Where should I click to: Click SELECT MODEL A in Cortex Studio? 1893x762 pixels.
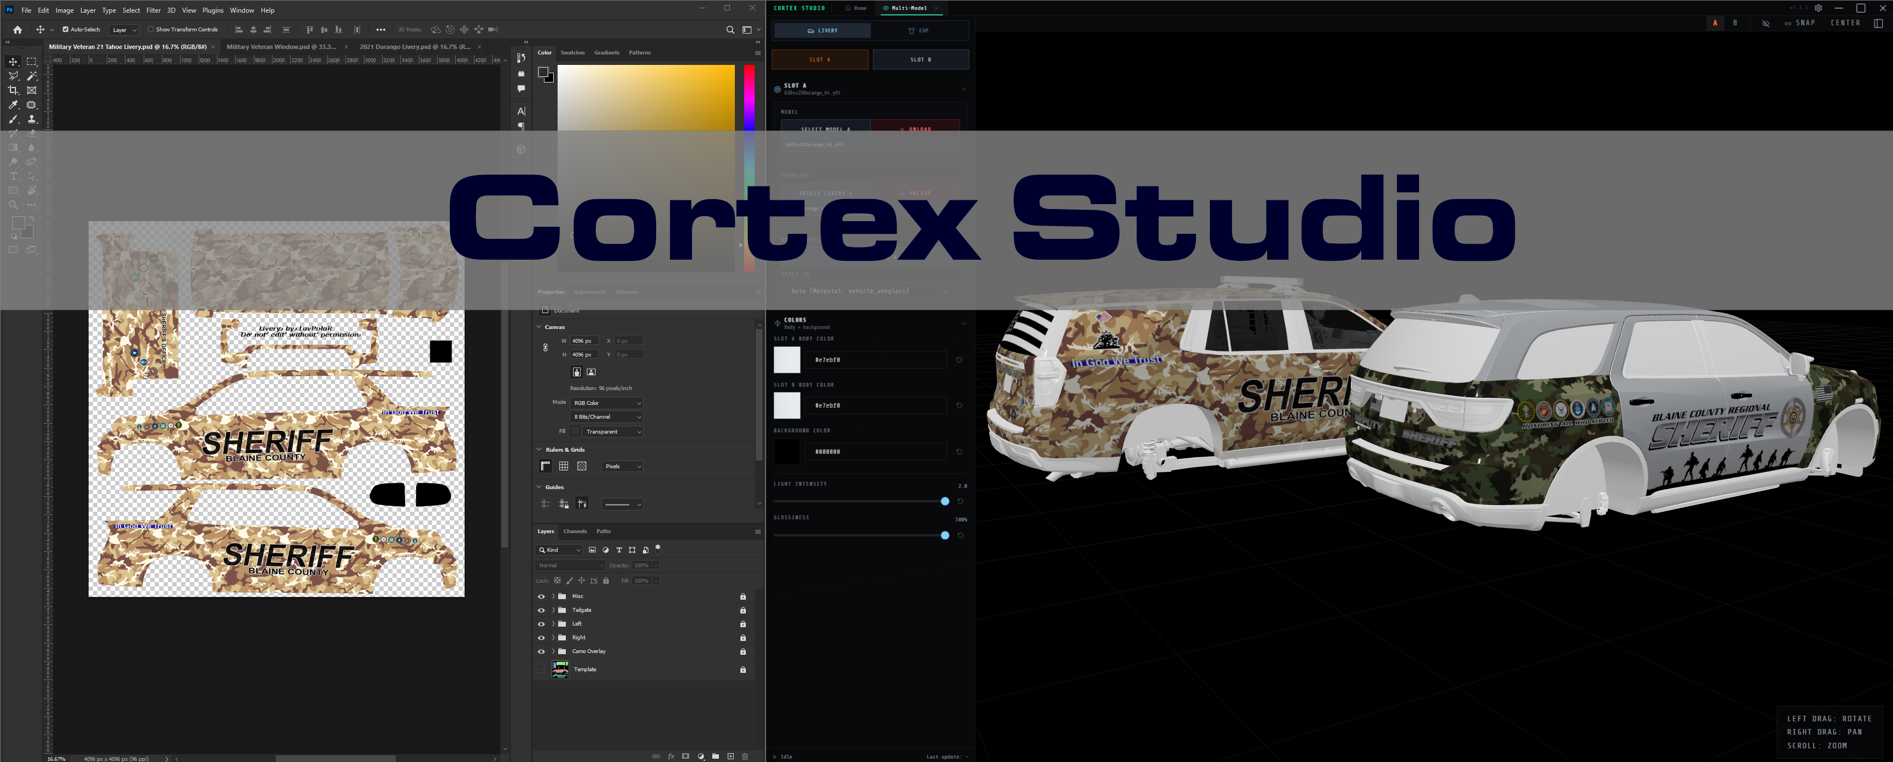(x=826, y=129)
